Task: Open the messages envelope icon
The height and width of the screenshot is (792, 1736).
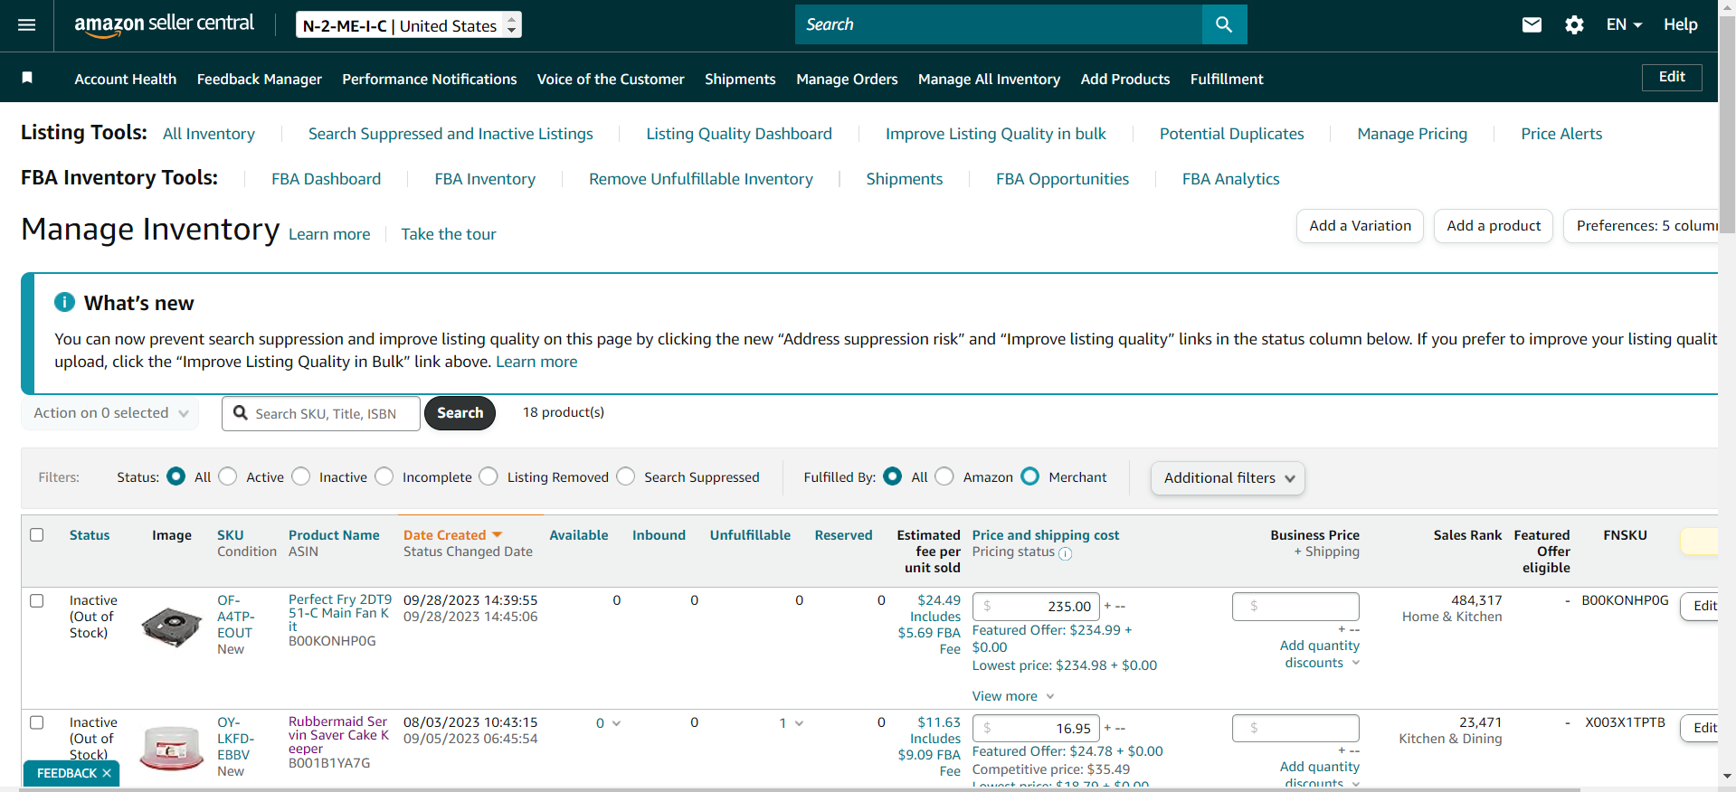Action: (1532, 25)
